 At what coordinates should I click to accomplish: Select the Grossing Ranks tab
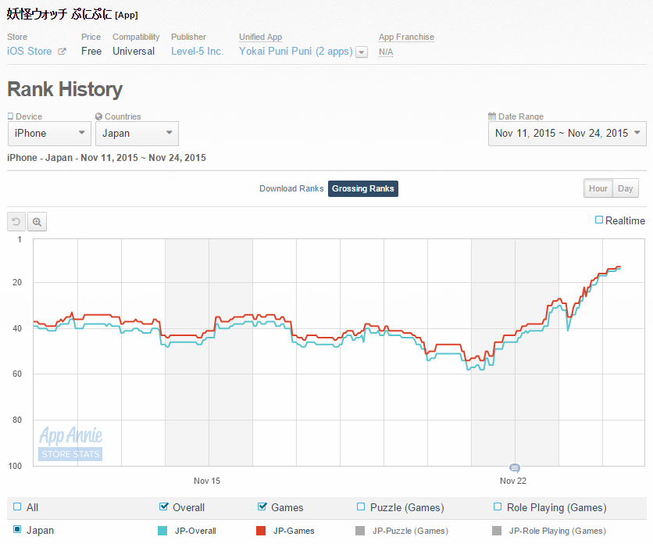362,188
